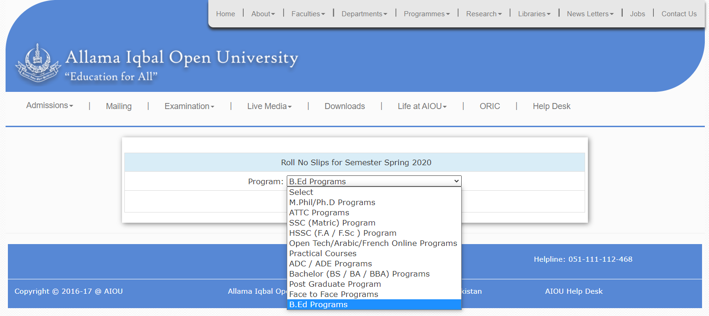Go to the Jobs page

pyautogui.click(x=638, y=14)
